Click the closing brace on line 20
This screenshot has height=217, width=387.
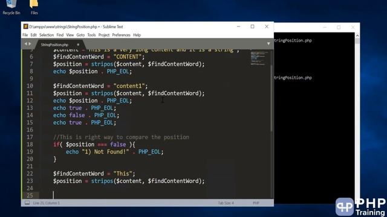coord(55,159)
